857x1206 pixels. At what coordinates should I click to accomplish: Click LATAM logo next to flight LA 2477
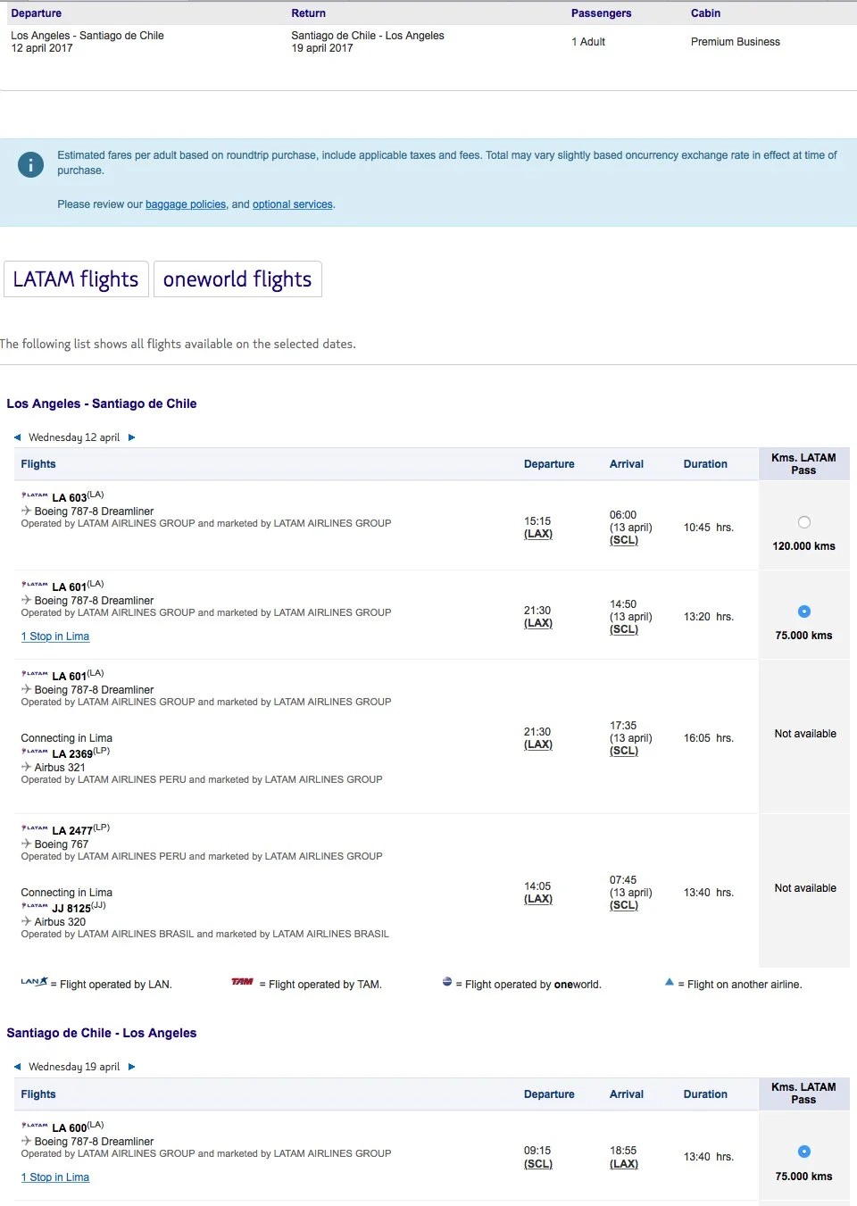35,828
